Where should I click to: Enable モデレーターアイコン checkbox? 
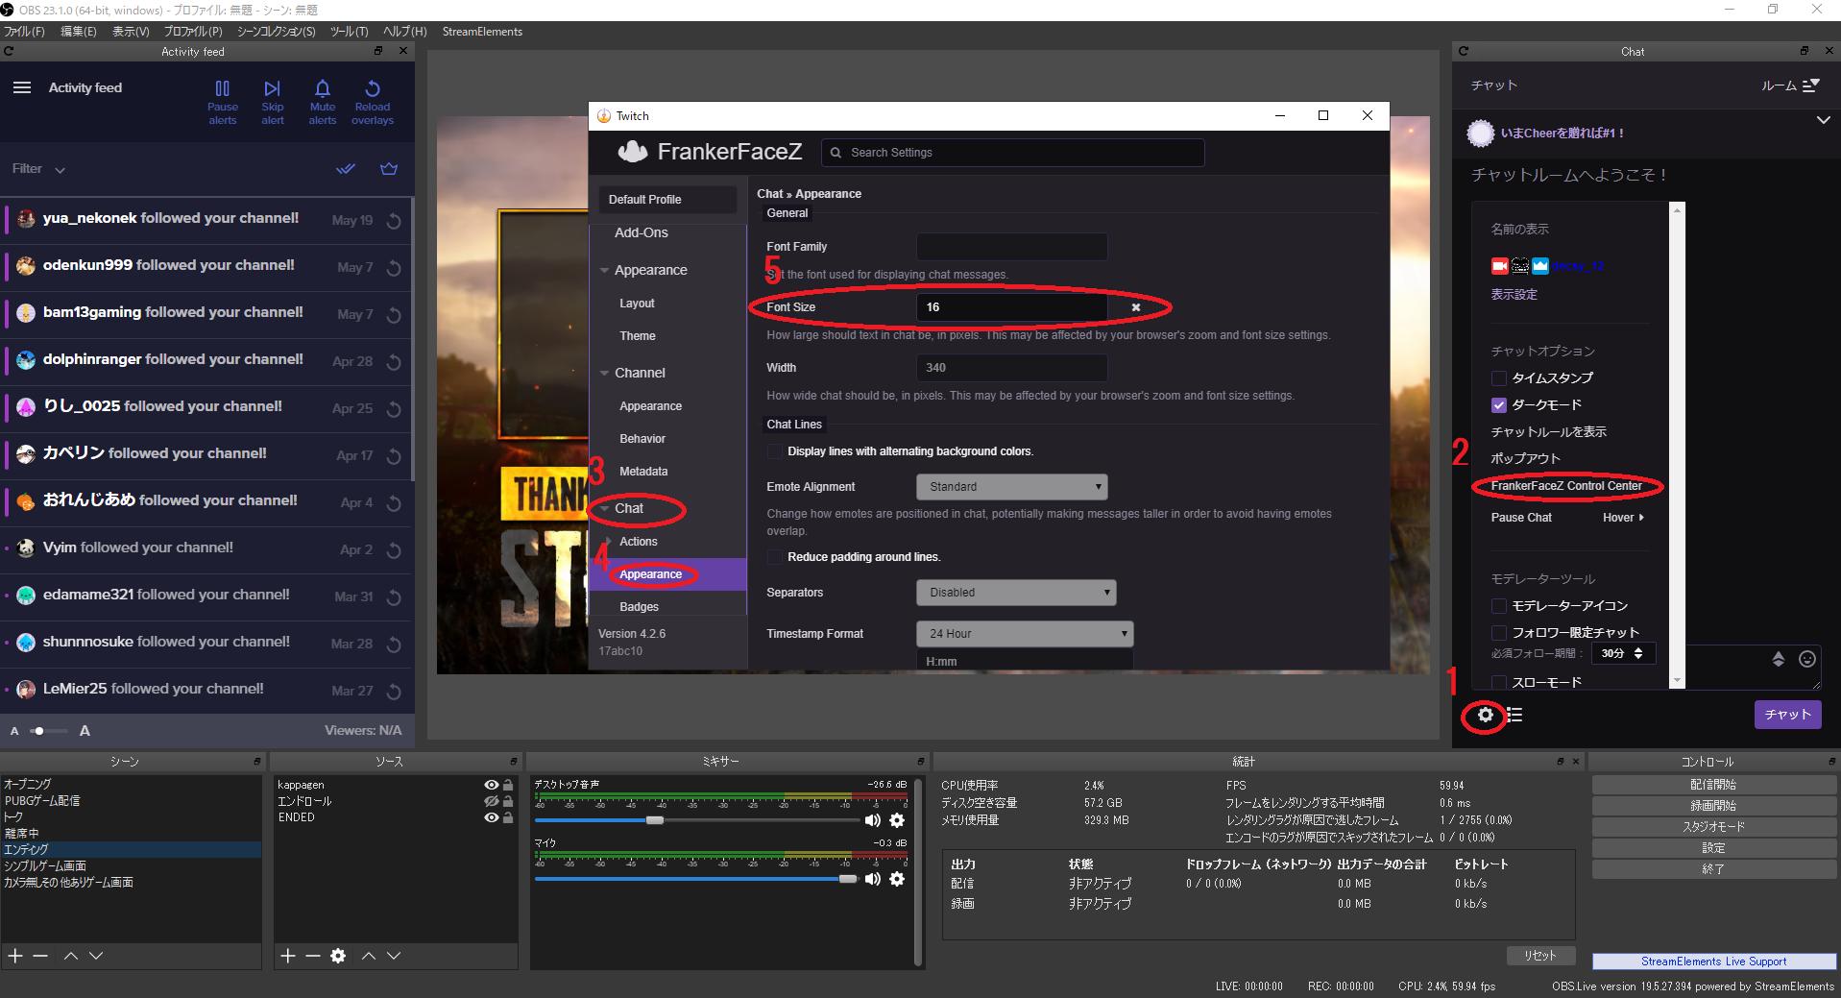(x=1498, y=605)
